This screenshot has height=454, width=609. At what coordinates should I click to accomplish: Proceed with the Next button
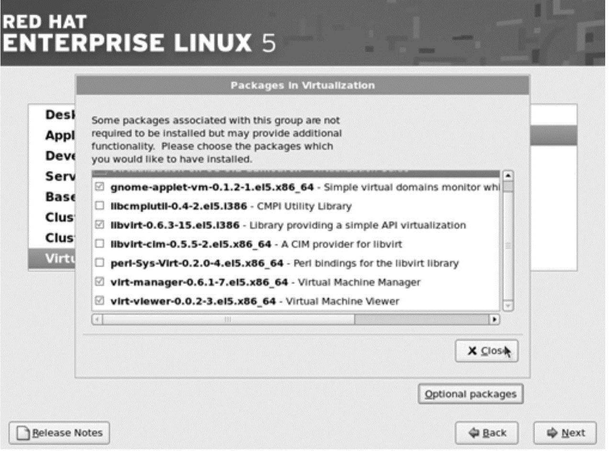[x=565, y=433]
